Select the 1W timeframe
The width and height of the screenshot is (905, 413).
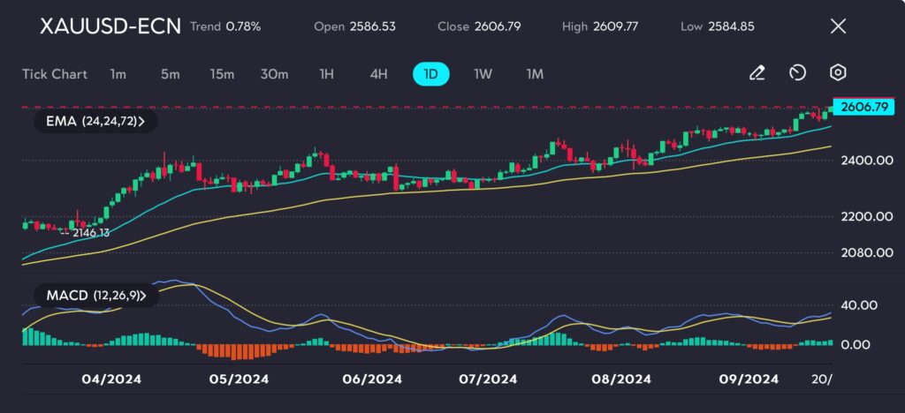(x=483, y=74)
